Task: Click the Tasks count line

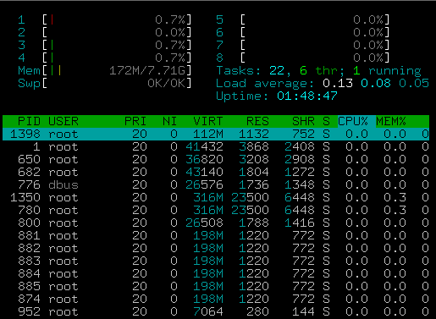Action: point(318,70)
